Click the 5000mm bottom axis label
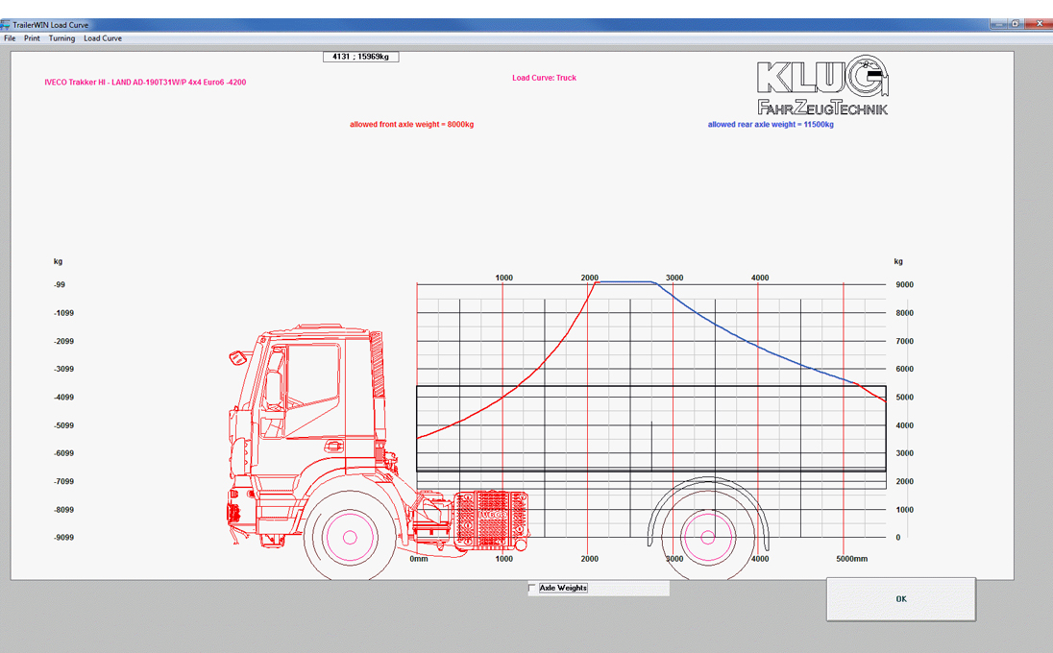This screenshot has height=653, width=1053. (851, 558)
